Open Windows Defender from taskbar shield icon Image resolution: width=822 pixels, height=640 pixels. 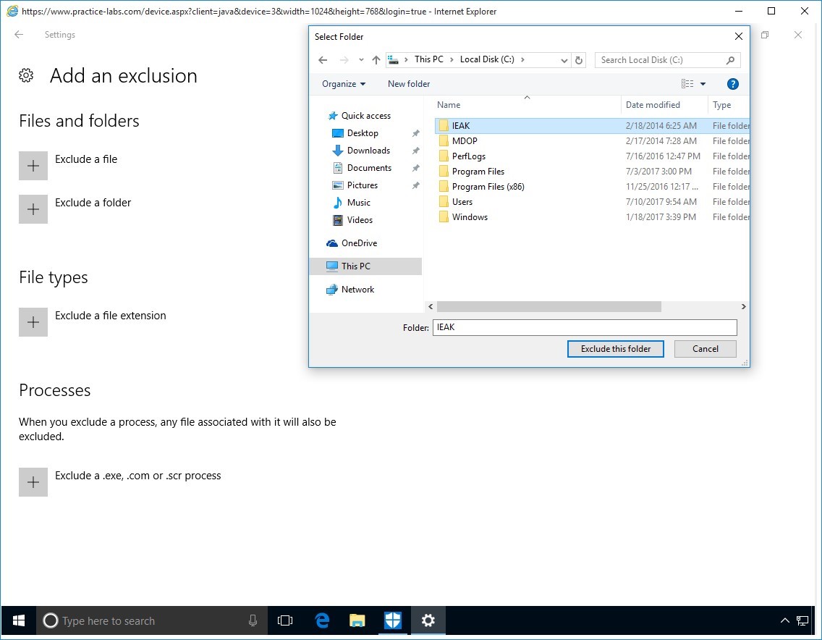coord(392,620)
